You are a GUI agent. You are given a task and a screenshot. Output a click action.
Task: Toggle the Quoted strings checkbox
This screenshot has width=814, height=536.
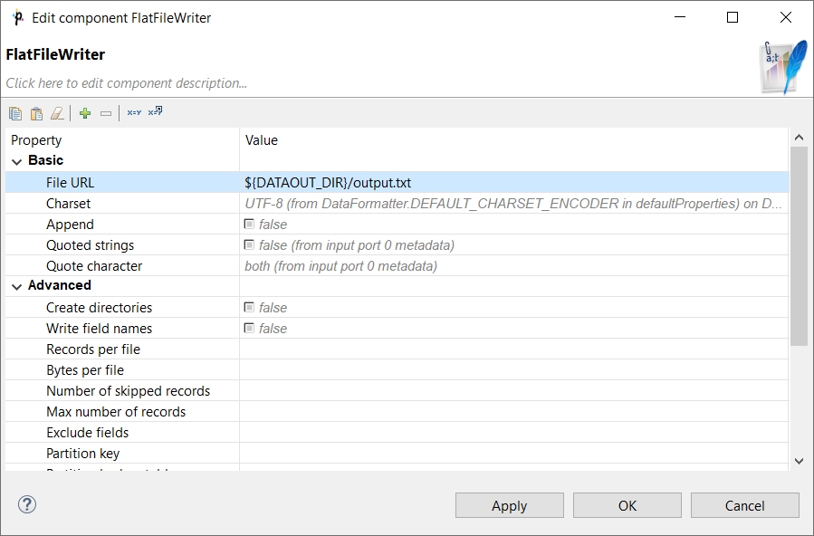pos(249,244)
